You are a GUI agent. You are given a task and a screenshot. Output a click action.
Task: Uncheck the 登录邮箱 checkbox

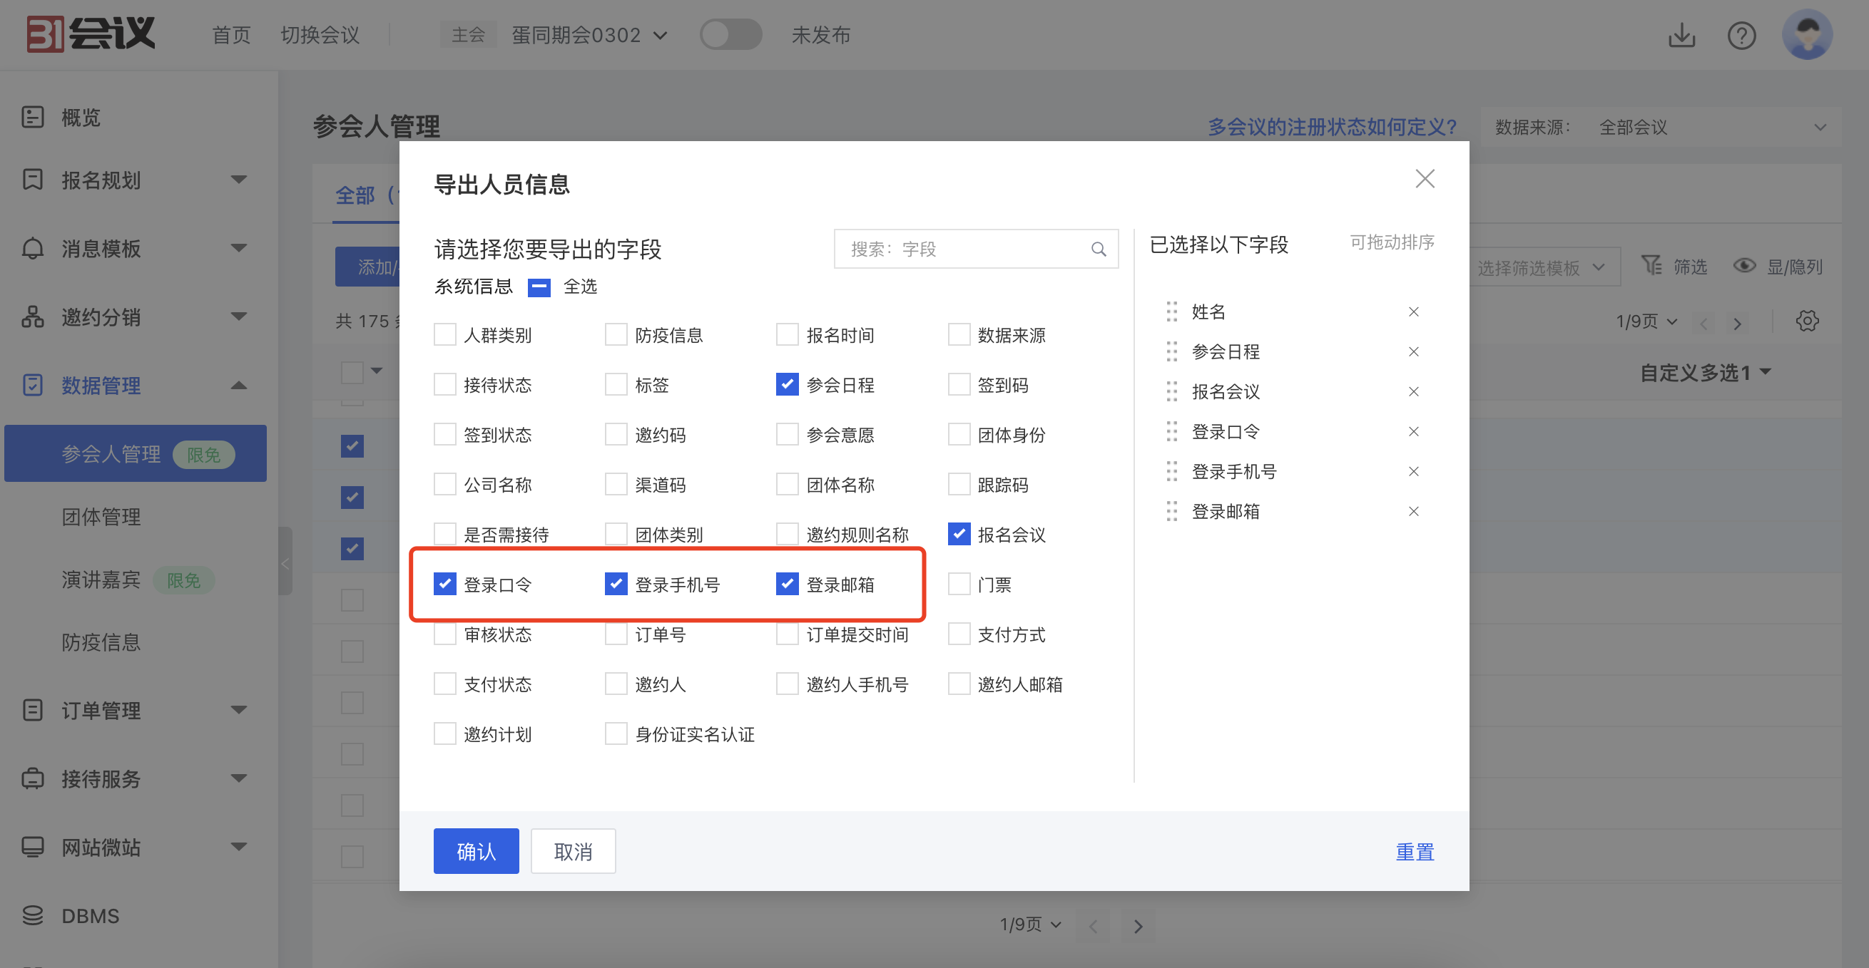pos(787,584)
